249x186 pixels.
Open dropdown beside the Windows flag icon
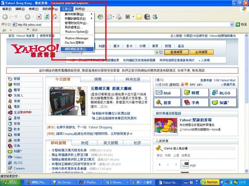pyautogui.click(x=11, y=30)
